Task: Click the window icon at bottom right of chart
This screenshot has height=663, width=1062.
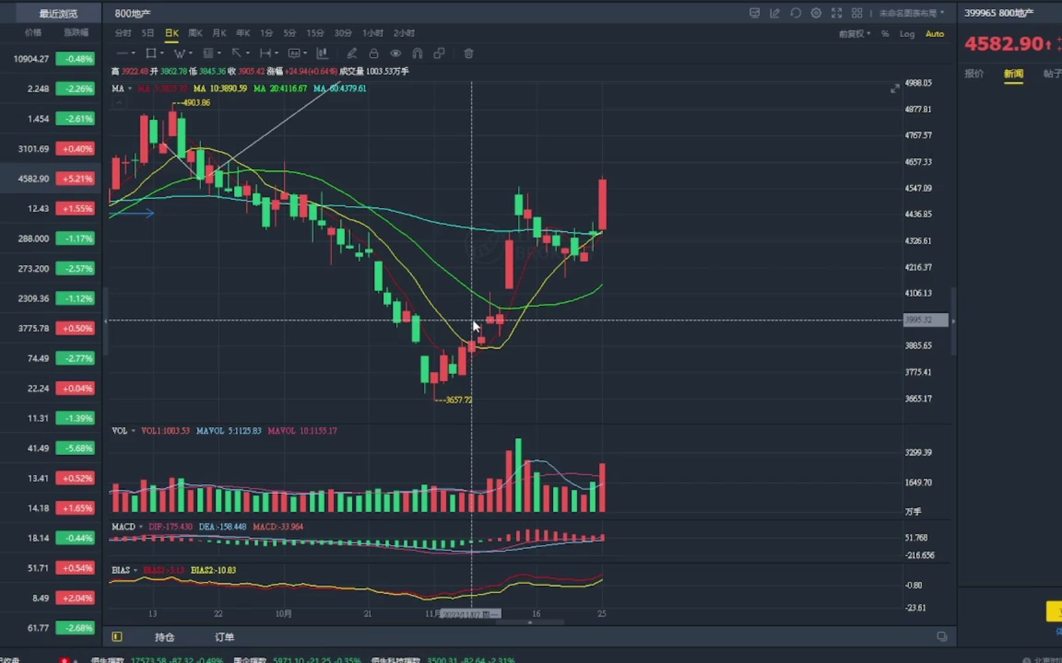Action: click(x=942, y=636)
